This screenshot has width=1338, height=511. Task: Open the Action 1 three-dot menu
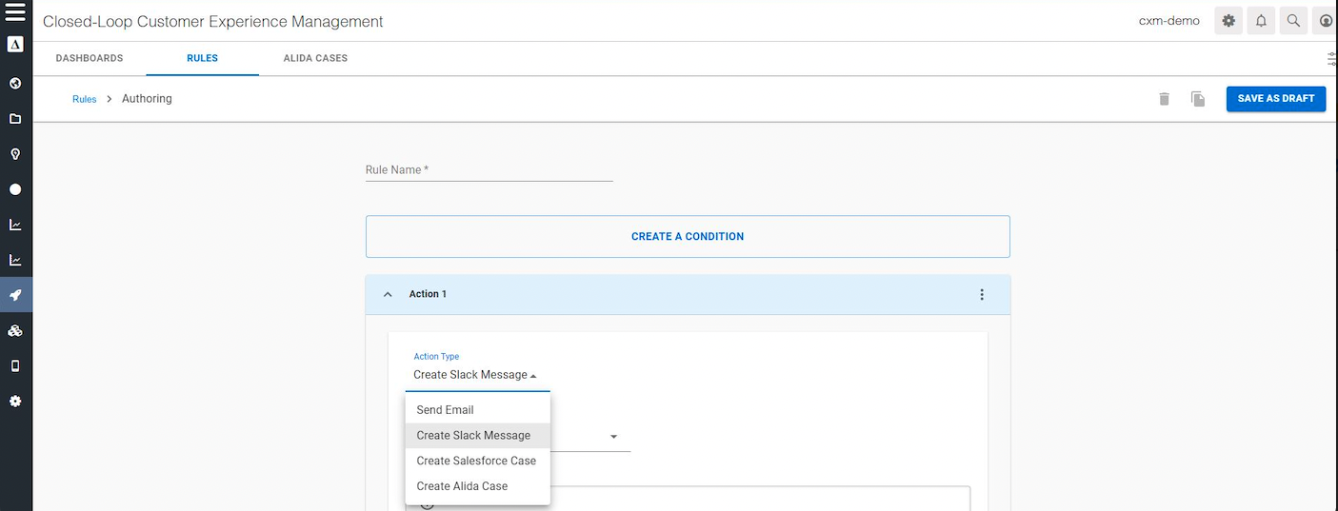click(982, 295)
